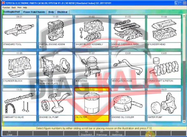This screenshot has height=137, width=187.
Task: Open Partial Engine Assembly illustration 11-01
Action: click(x=55, y=32)
